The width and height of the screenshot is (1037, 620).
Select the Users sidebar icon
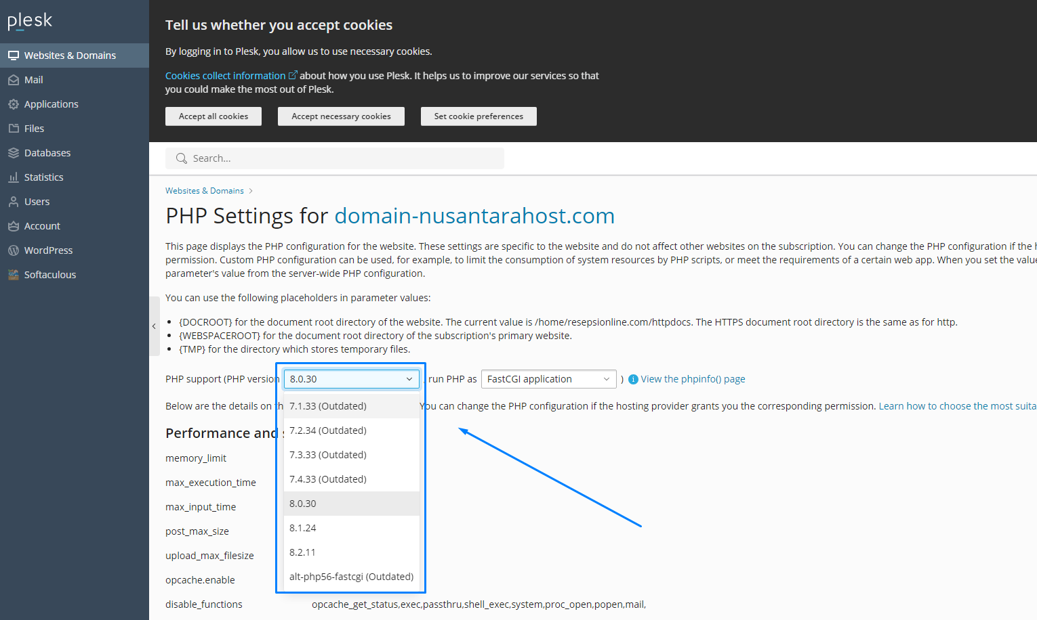click(x=13, y=201)
